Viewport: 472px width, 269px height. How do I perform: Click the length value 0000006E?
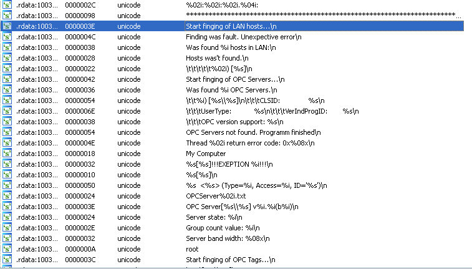(x=80, y=111)
